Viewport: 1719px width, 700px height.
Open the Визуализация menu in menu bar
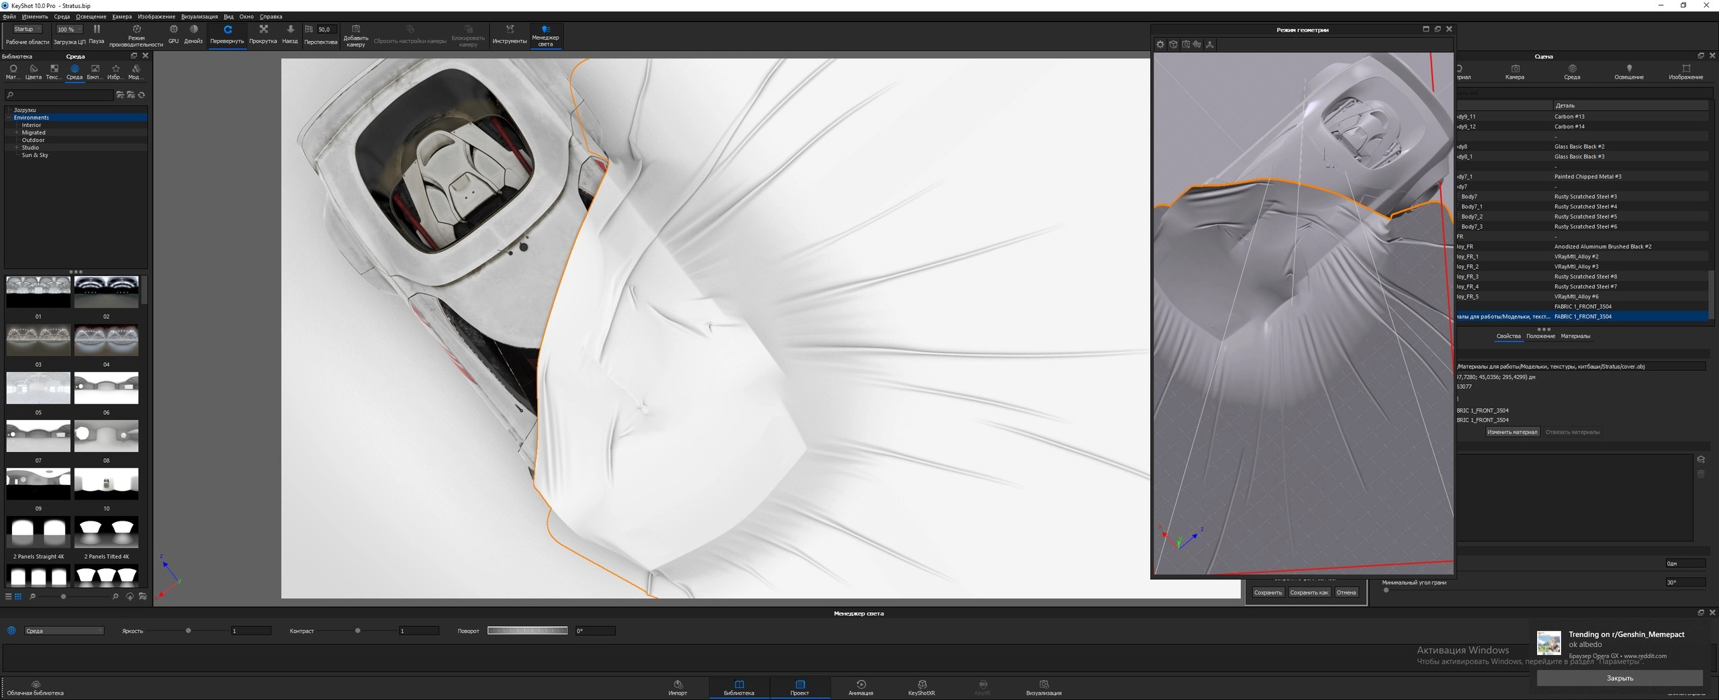tap(199, 17)
